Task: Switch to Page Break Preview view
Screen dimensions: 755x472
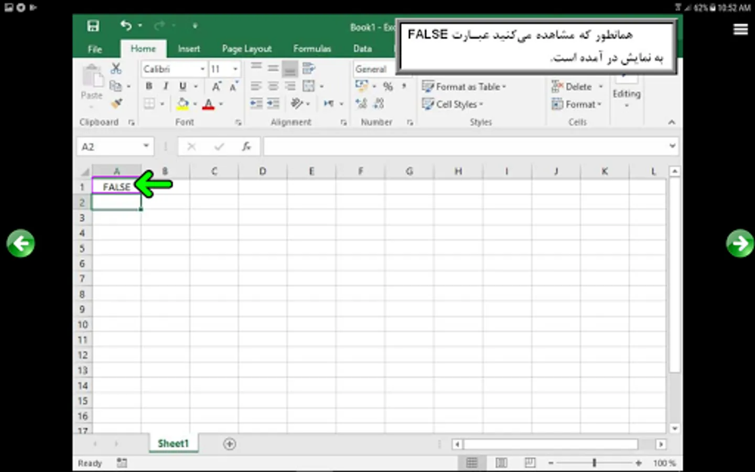Action: (x=530, y=463)
